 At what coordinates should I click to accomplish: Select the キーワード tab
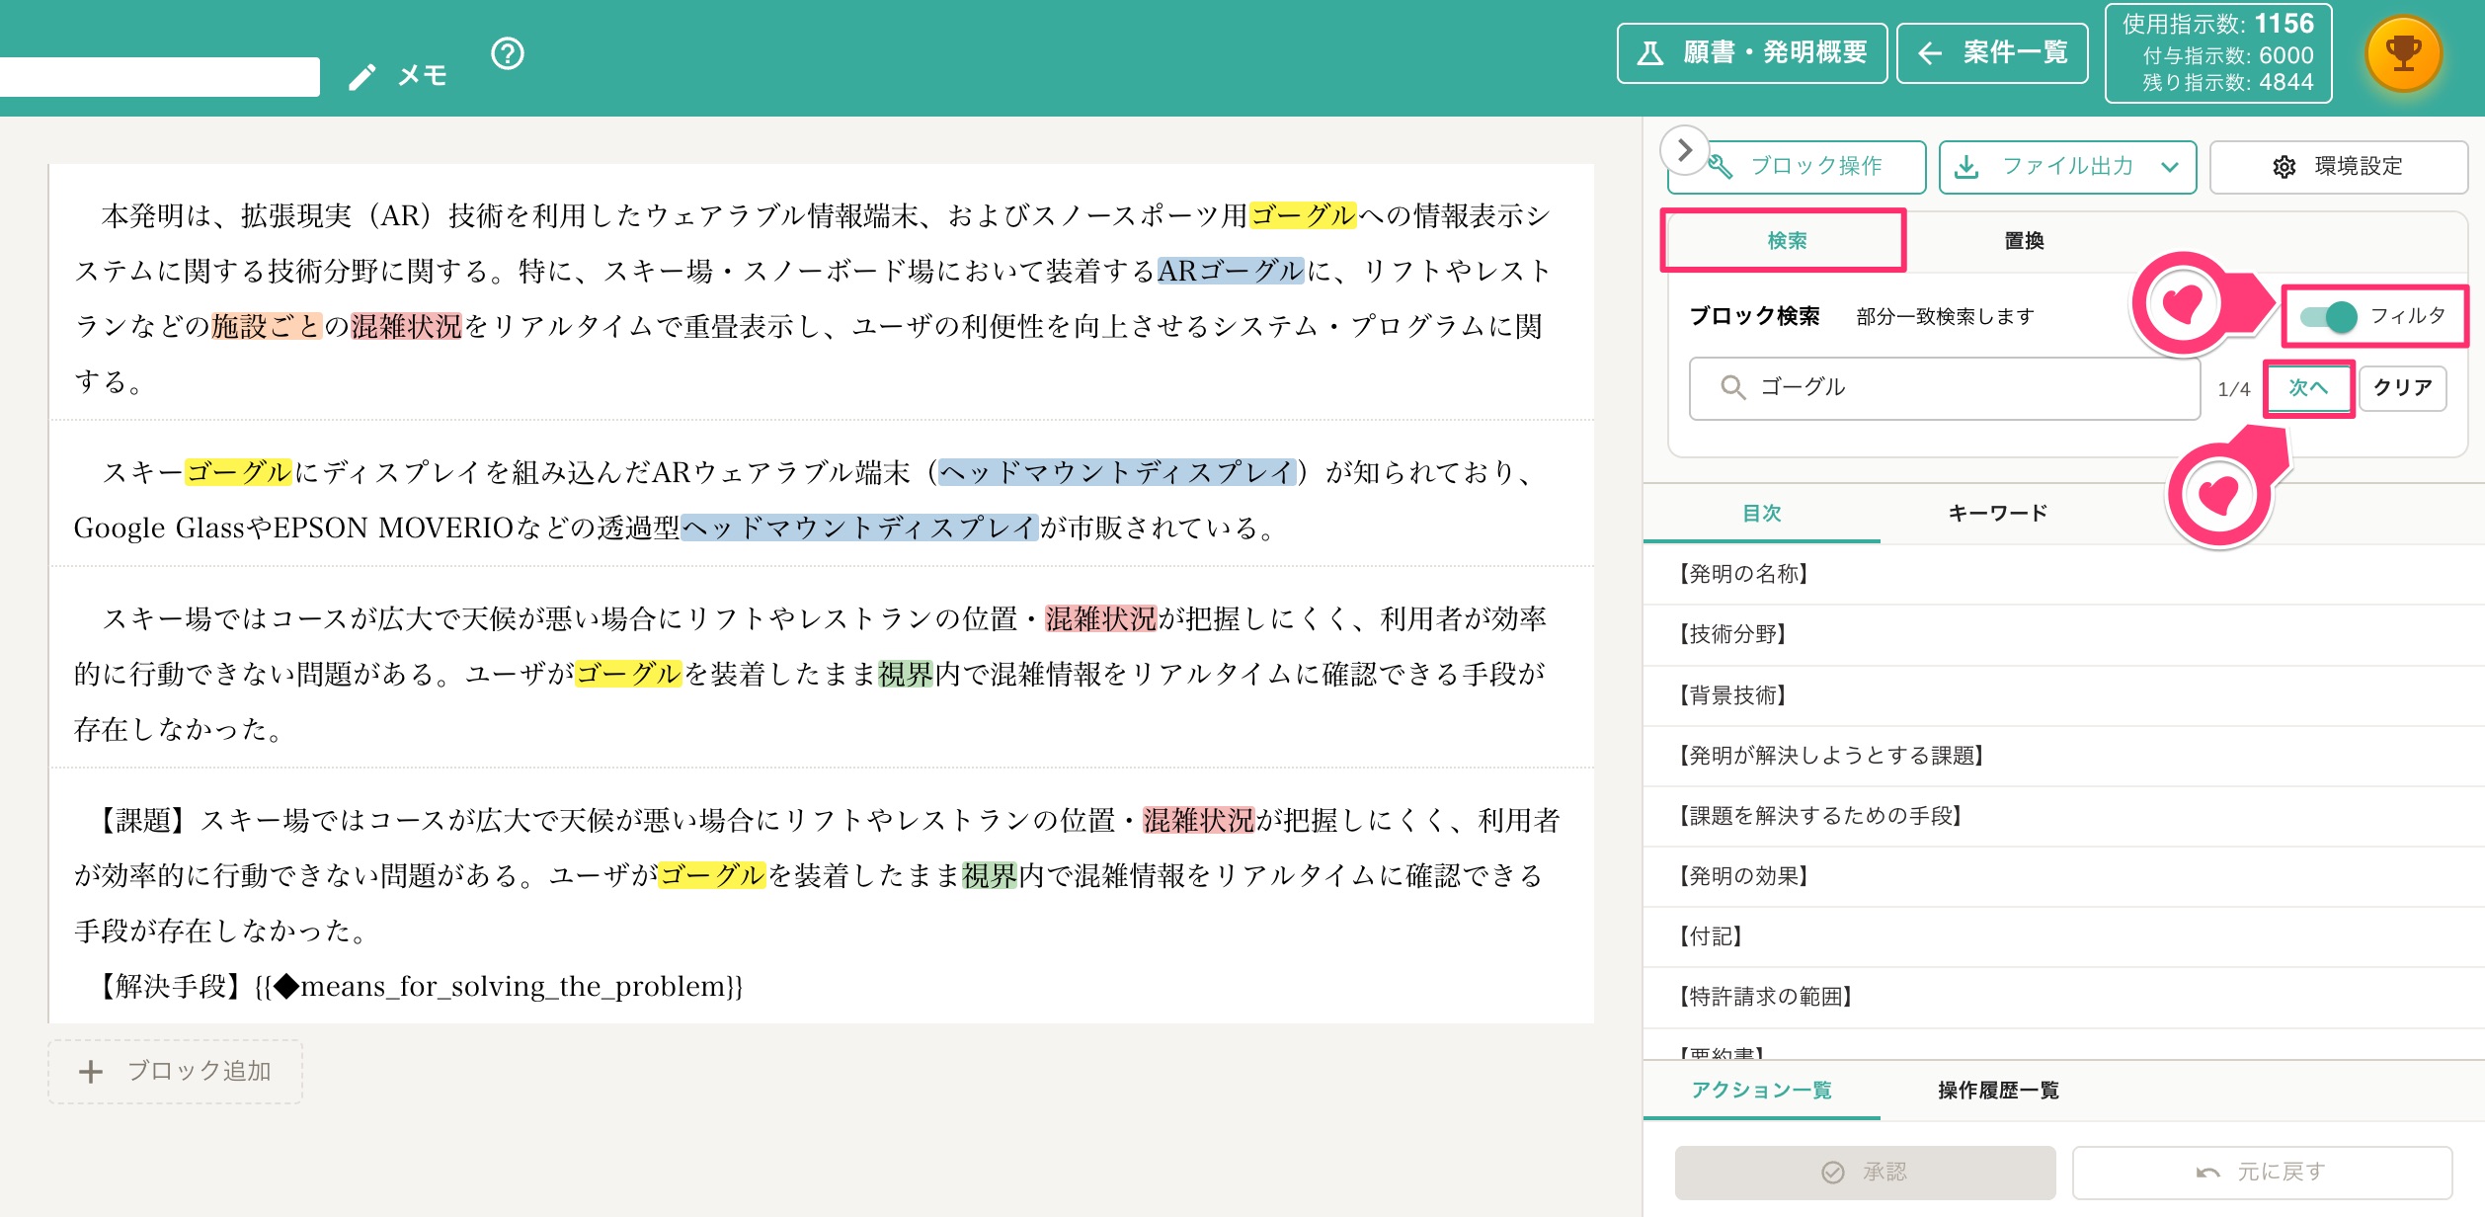1998,514
